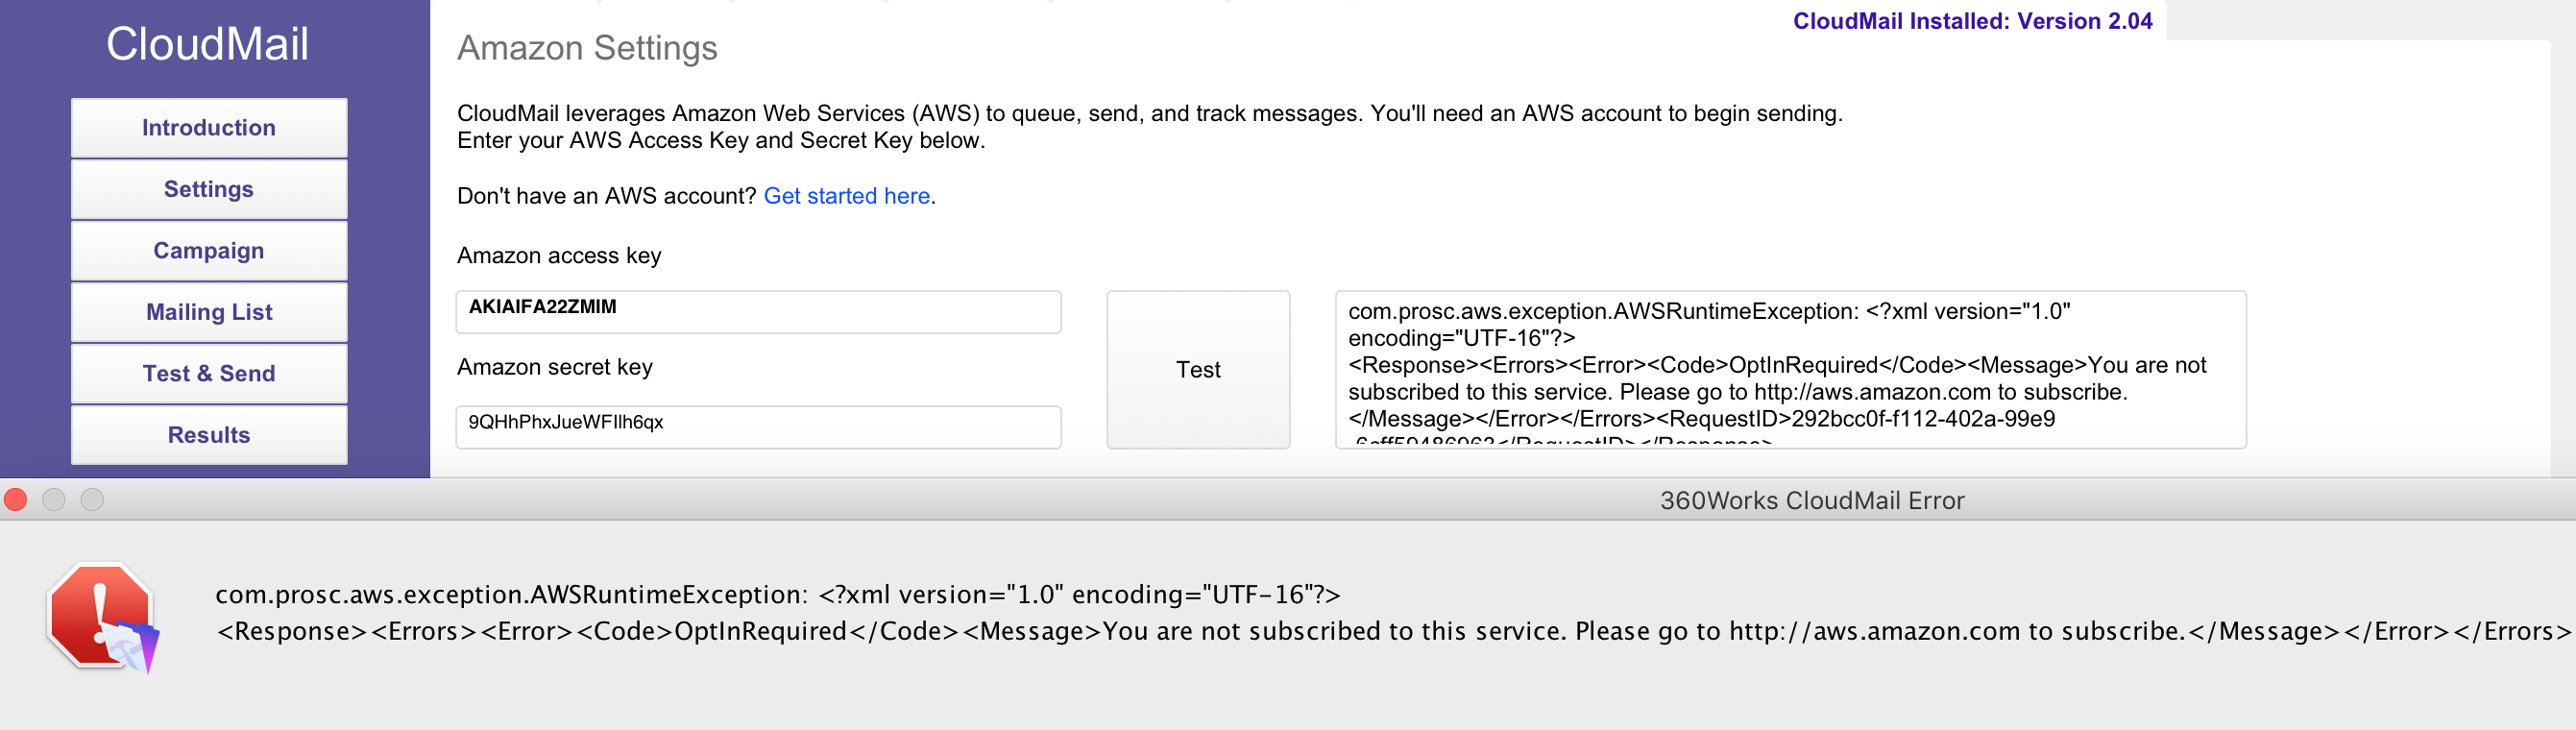Click the red stop-sign error icon
2576x730 pixels.
pyautogui.click(x=101, y=617)
